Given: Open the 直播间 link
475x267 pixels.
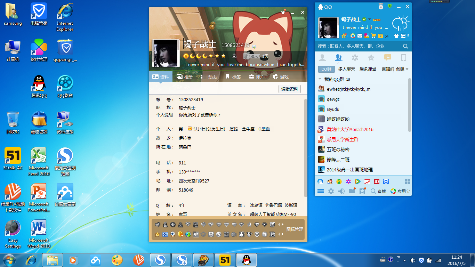Looking at the screenshot, I should (388, 69).
